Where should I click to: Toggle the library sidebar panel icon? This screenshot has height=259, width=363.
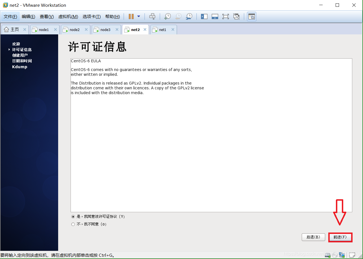(x=204, y=16)
